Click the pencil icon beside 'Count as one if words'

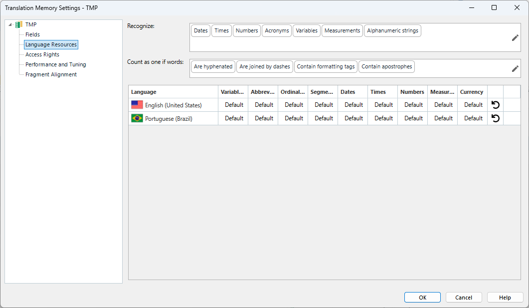[x=515, y=68]
